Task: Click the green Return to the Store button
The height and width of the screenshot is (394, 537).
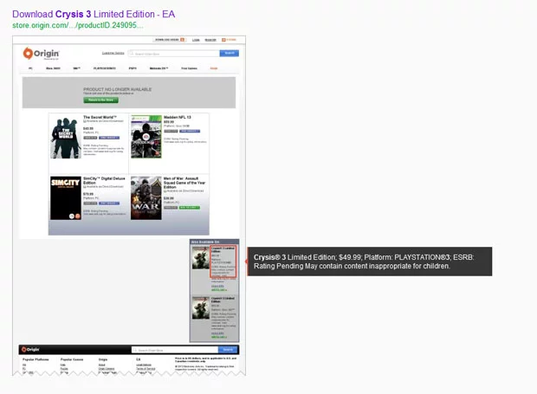Action: [101, 100]
